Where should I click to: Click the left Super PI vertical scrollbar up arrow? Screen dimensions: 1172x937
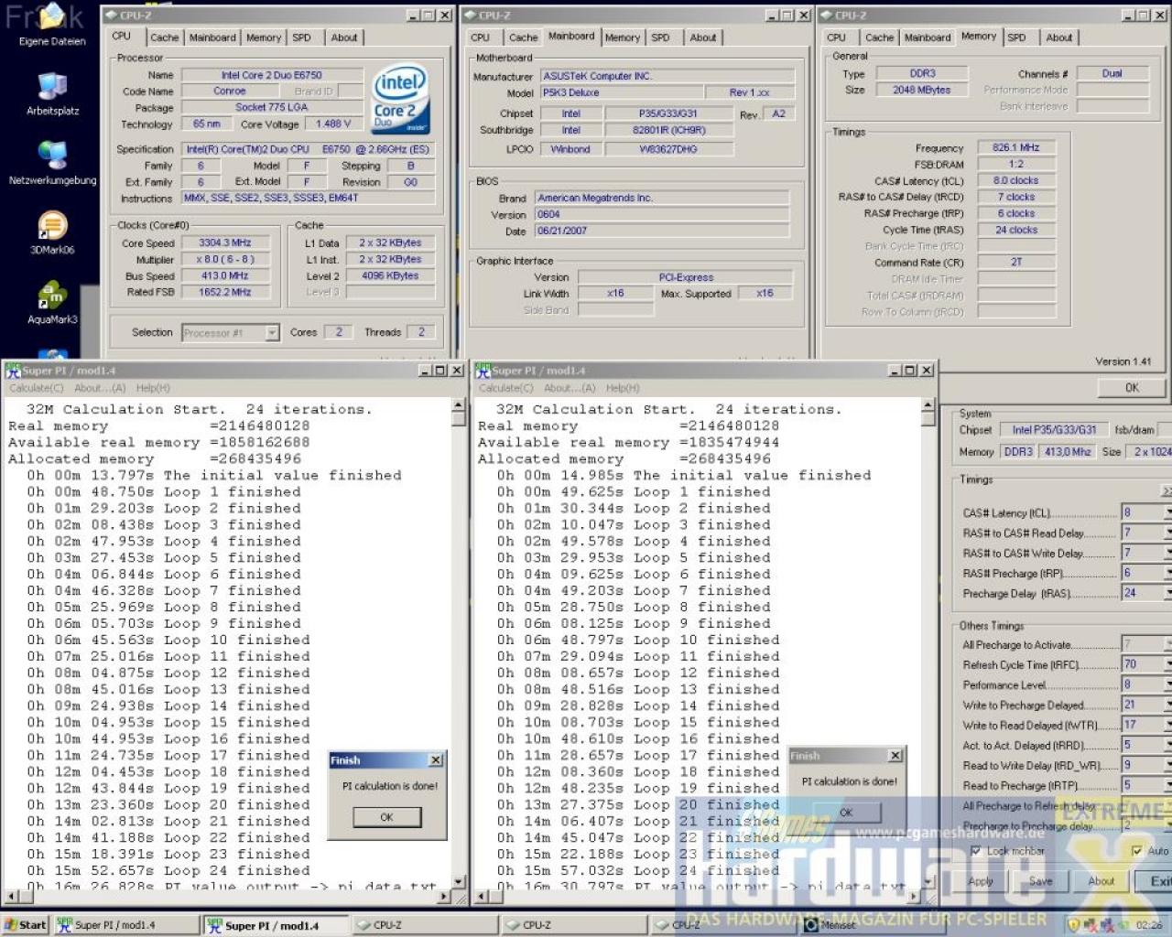(459, 407)
